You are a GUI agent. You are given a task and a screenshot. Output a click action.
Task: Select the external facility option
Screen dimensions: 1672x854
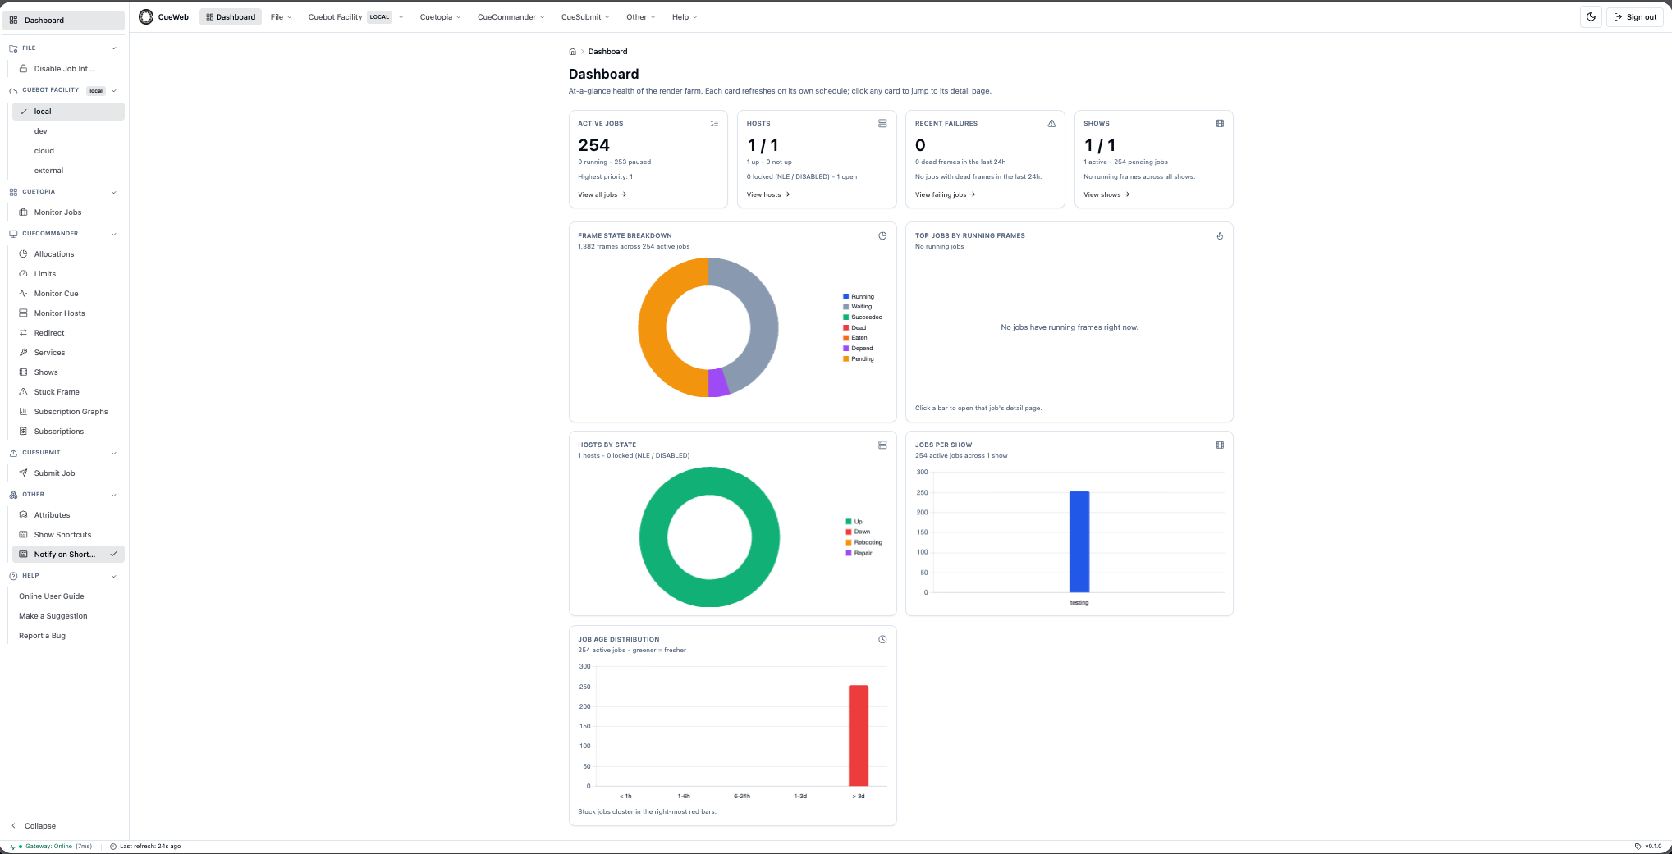(68, 171)
